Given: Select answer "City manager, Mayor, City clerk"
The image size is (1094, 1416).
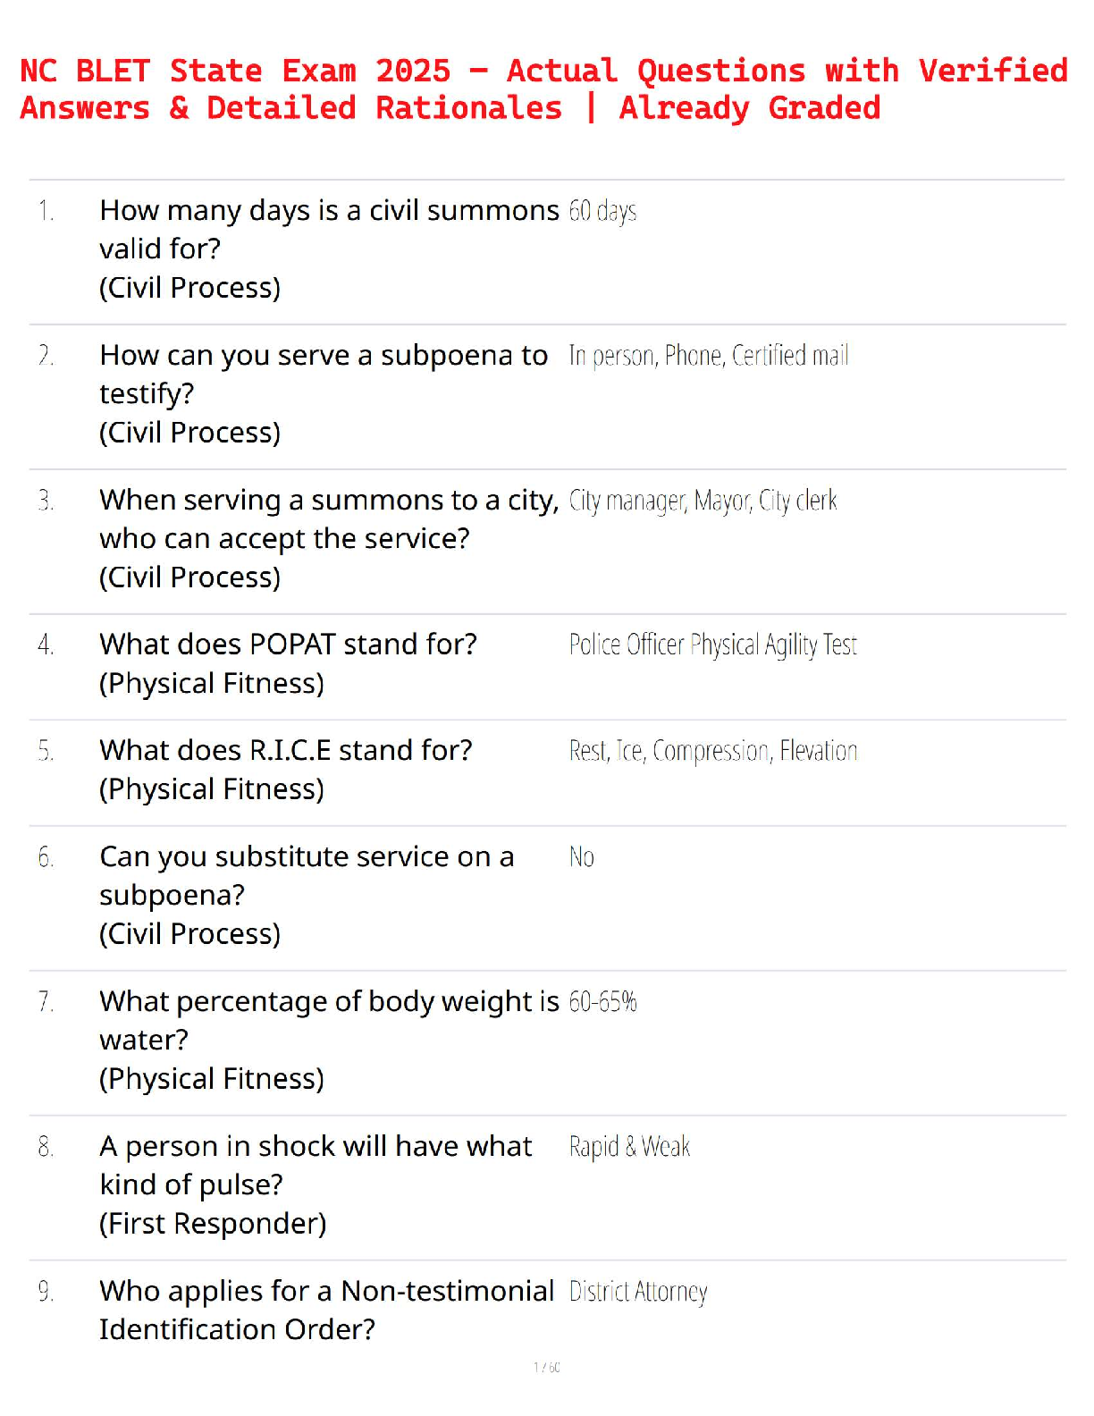Looking at the screenshot, I should coord(703,501).
